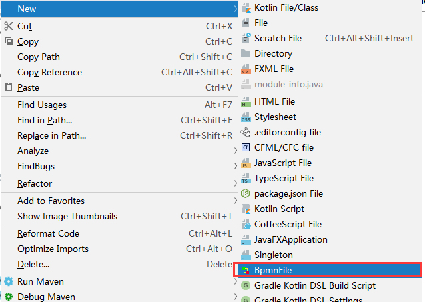This screenshot has height=302, width=425.
Task: Create a new Scratch File
Action: click(330, 38)
